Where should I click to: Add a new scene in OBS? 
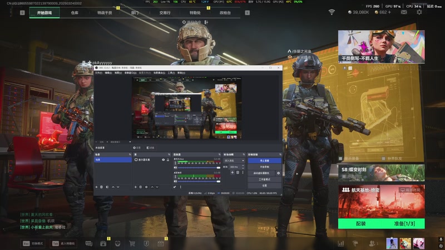[x=96, y=187]
